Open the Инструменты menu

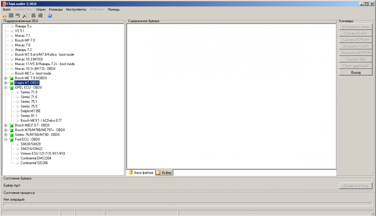click(76, 9)
